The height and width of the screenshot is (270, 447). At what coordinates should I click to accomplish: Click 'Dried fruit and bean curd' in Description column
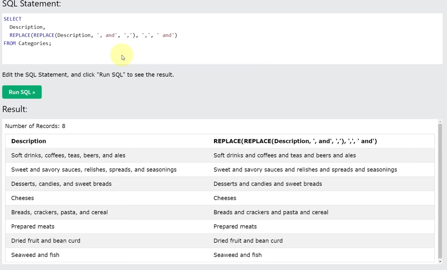pos(46,241)
